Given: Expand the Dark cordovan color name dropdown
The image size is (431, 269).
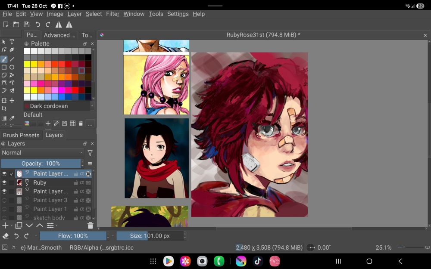Looking at the screenshot, I should 92,106.
